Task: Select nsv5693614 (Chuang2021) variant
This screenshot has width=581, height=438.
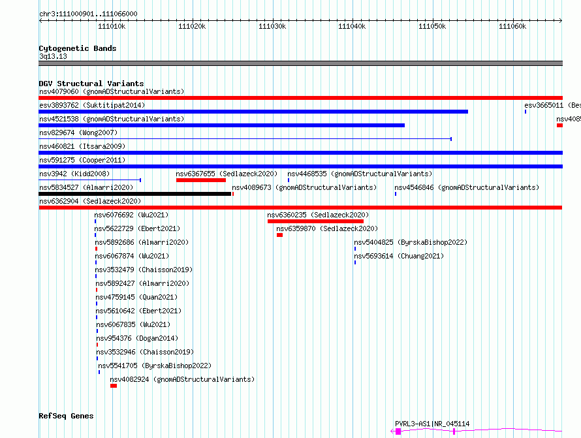Action: click(x=399, y=256)
